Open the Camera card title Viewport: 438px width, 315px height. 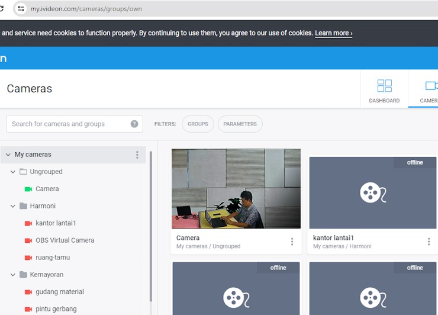click(188, 238)
